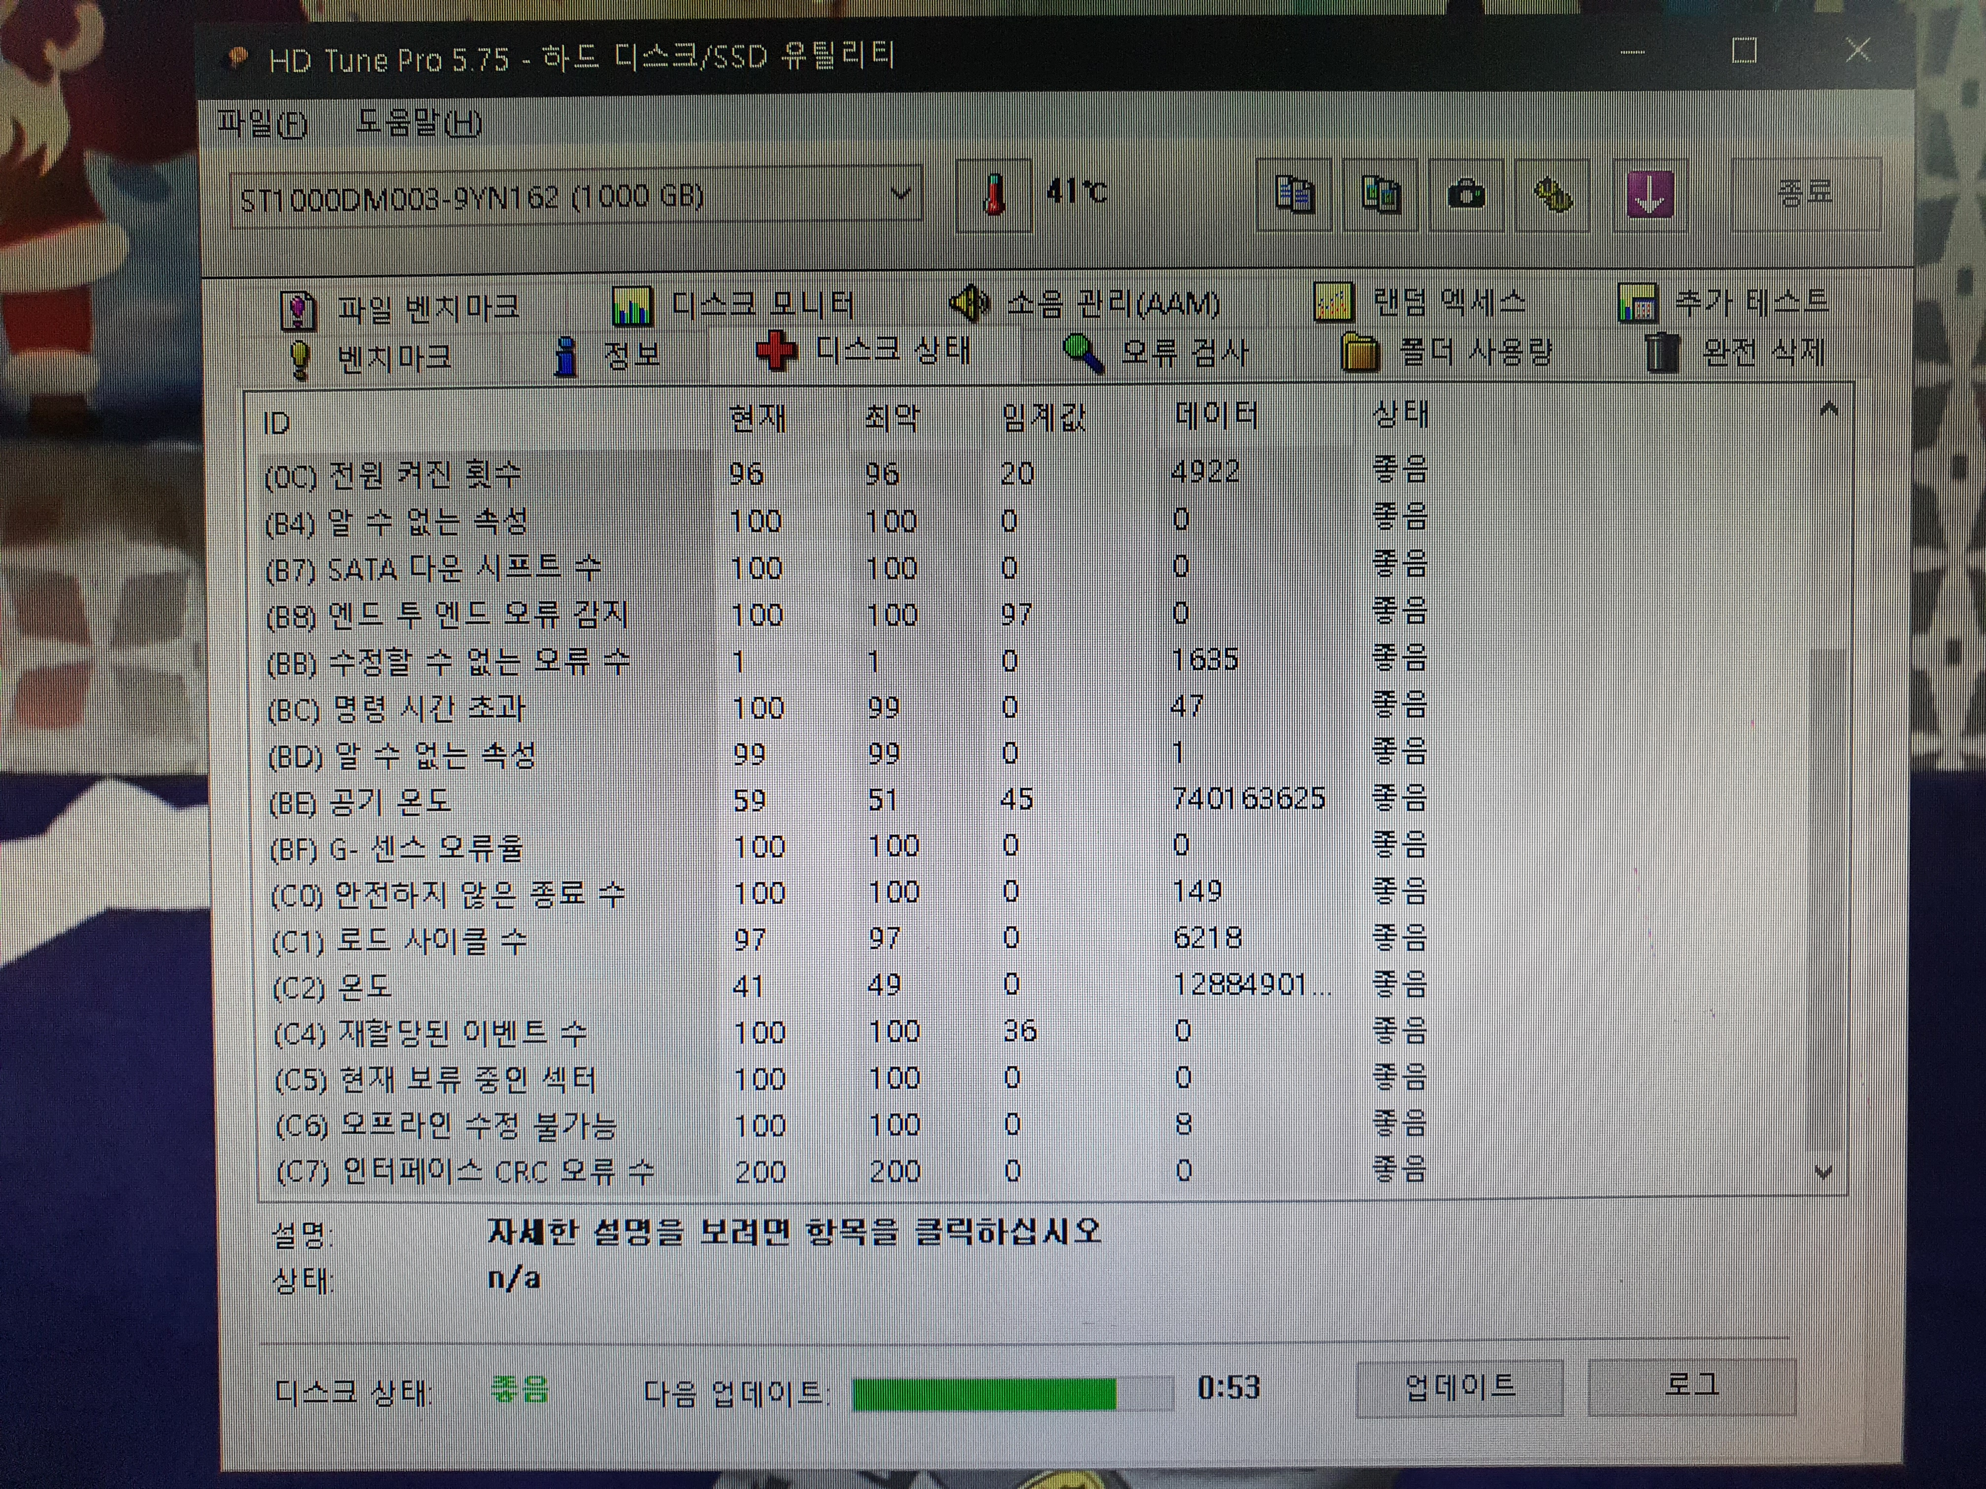
Task: Switch to the 파일 벤치마크 tab
Action: 400,309
